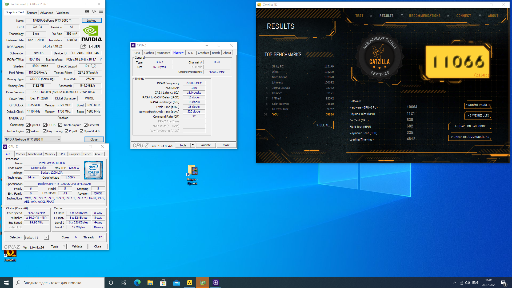Click Validate in the CPU-Z Memory window
The image size is (512, 288).
(206, 145)
